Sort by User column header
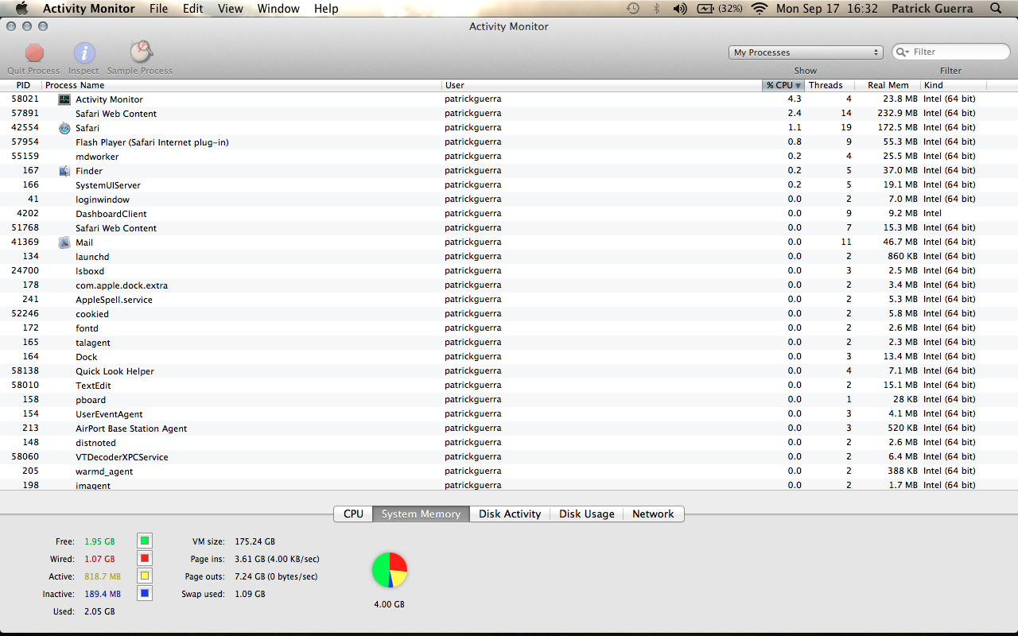Viewport: 1018px width, 636px height. pos(602,85)
